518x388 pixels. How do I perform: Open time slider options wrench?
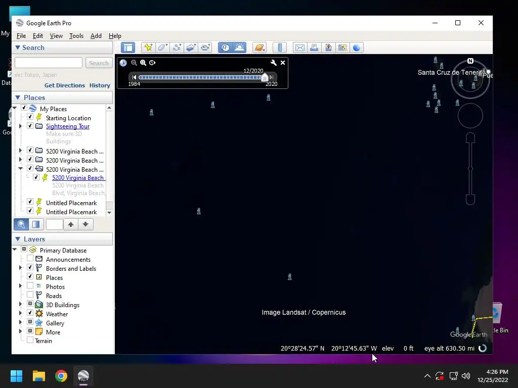coord(273,63)
